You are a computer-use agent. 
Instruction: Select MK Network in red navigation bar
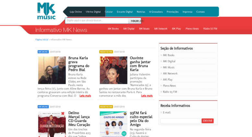point(161,29)
